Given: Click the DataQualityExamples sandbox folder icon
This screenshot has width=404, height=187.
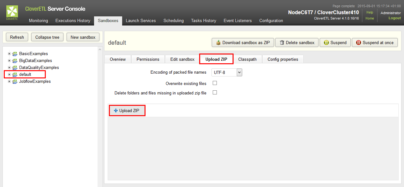Looking at the screenshot, I should (15, 68).
